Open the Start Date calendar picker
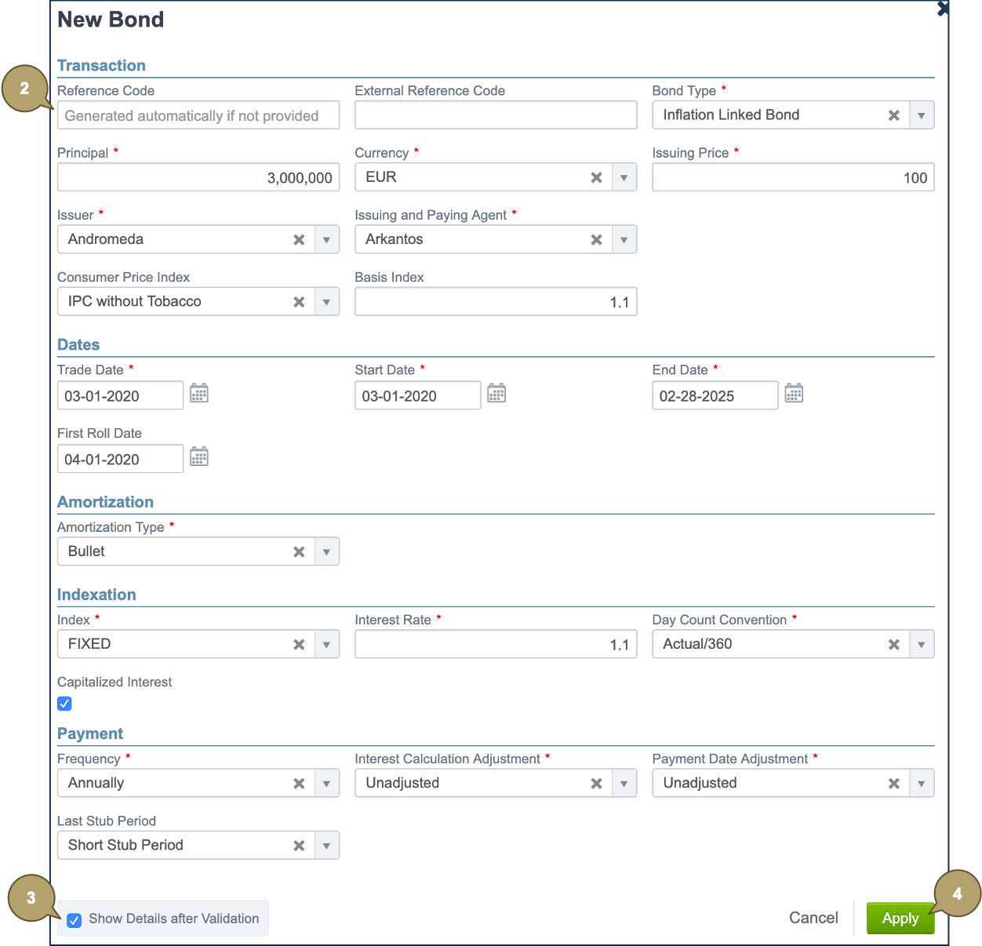 (496, 394)
